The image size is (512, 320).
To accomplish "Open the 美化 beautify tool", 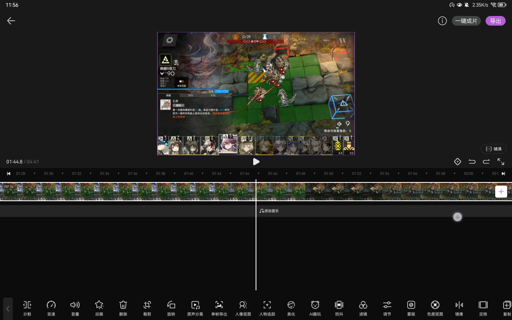I will [x=291, y=309].
